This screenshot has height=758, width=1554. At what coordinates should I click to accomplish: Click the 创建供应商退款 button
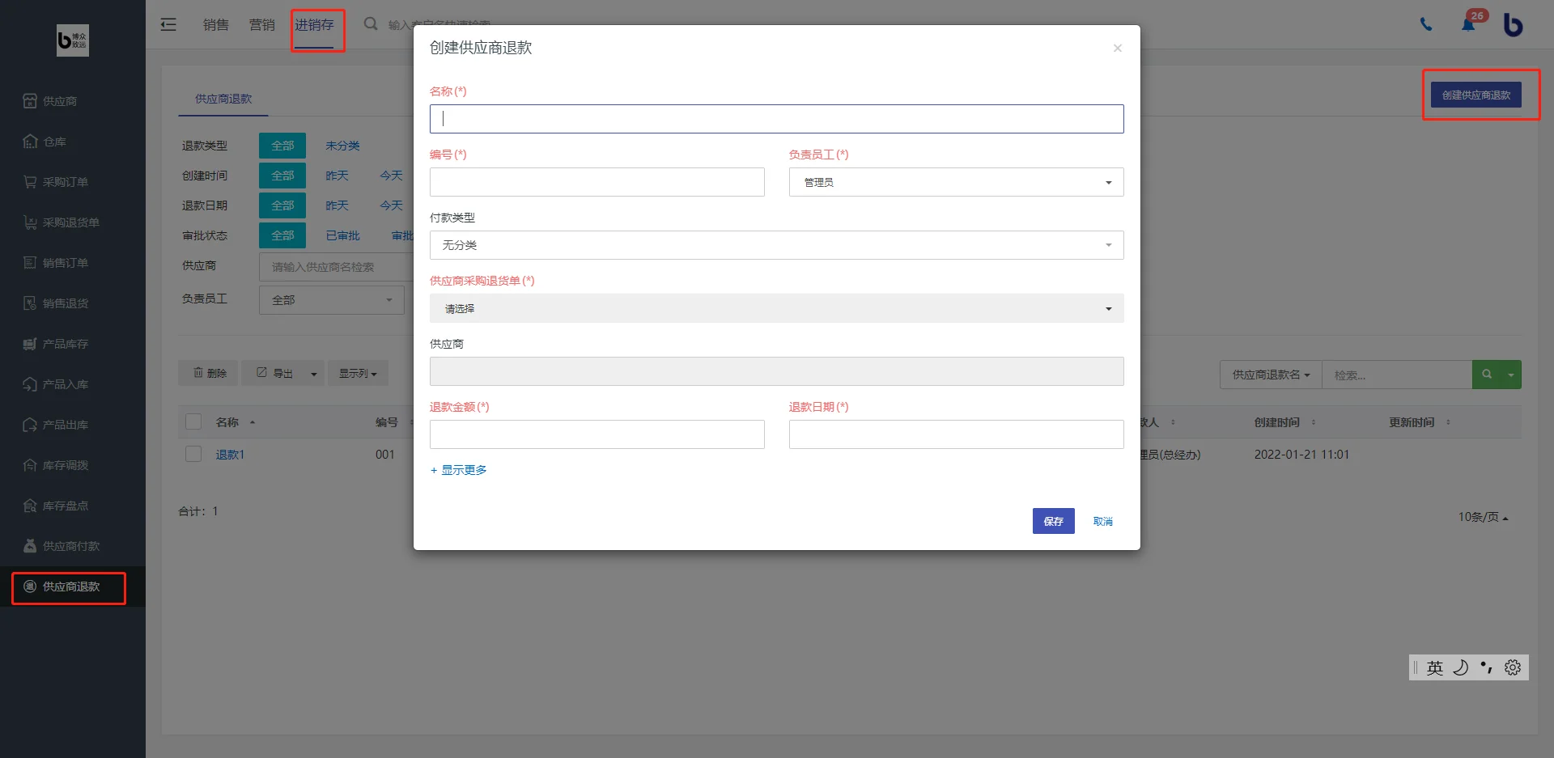(x=1475, y=95)
